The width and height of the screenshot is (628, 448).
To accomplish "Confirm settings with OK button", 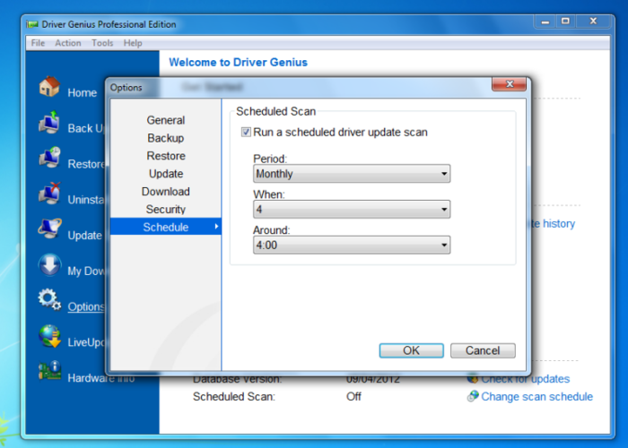I will 411,350.
